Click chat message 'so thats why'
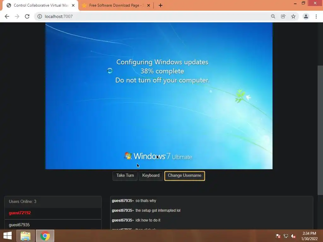 click(x=146, y=201)
